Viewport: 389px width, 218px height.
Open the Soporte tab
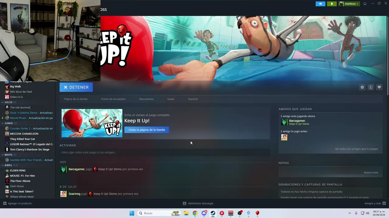[x=193, y=99]
